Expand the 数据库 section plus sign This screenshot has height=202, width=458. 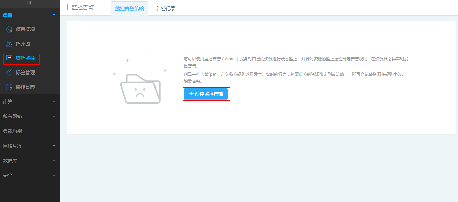54,160
